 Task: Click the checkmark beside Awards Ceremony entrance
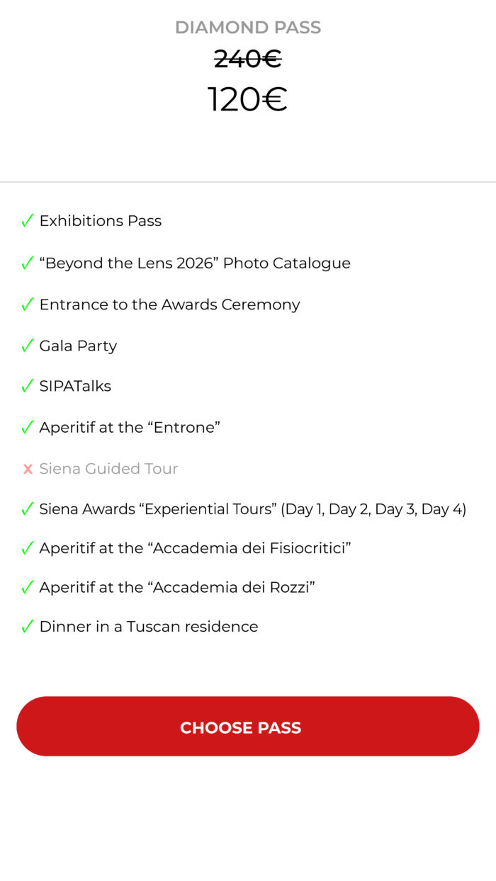point(28,305)
